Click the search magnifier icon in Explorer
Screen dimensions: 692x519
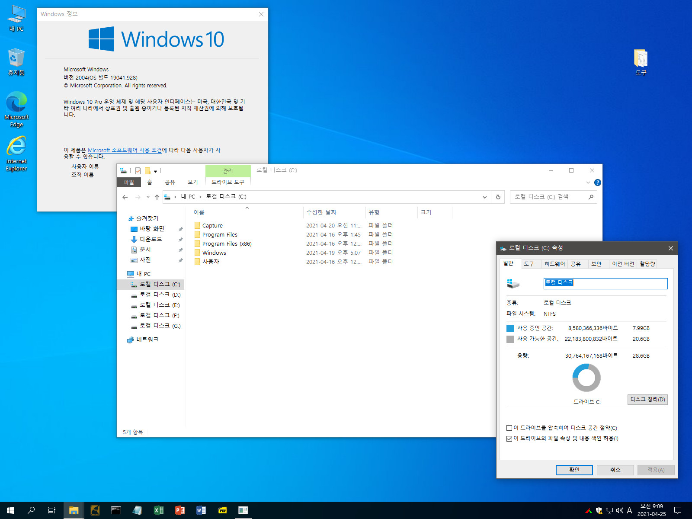591,197
